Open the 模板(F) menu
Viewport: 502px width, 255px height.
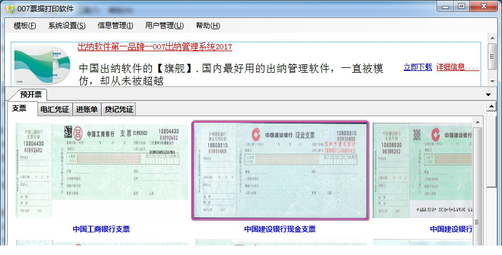tap(24, 26)
